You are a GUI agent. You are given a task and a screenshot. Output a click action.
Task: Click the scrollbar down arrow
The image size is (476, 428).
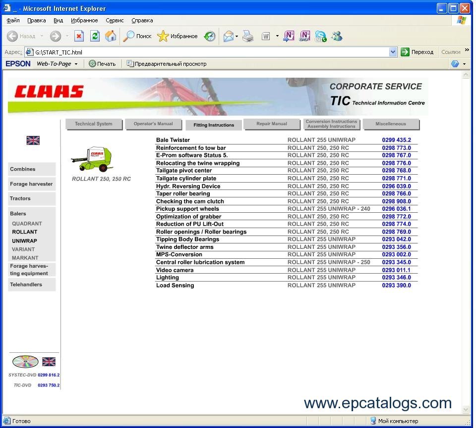click(466, 410)
